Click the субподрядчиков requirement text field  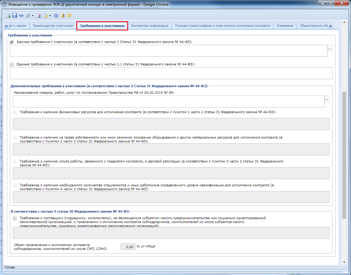click(171, 233)
